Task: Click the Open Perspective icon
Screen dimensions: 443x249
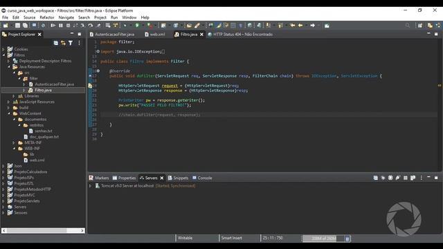Action: 420,26
